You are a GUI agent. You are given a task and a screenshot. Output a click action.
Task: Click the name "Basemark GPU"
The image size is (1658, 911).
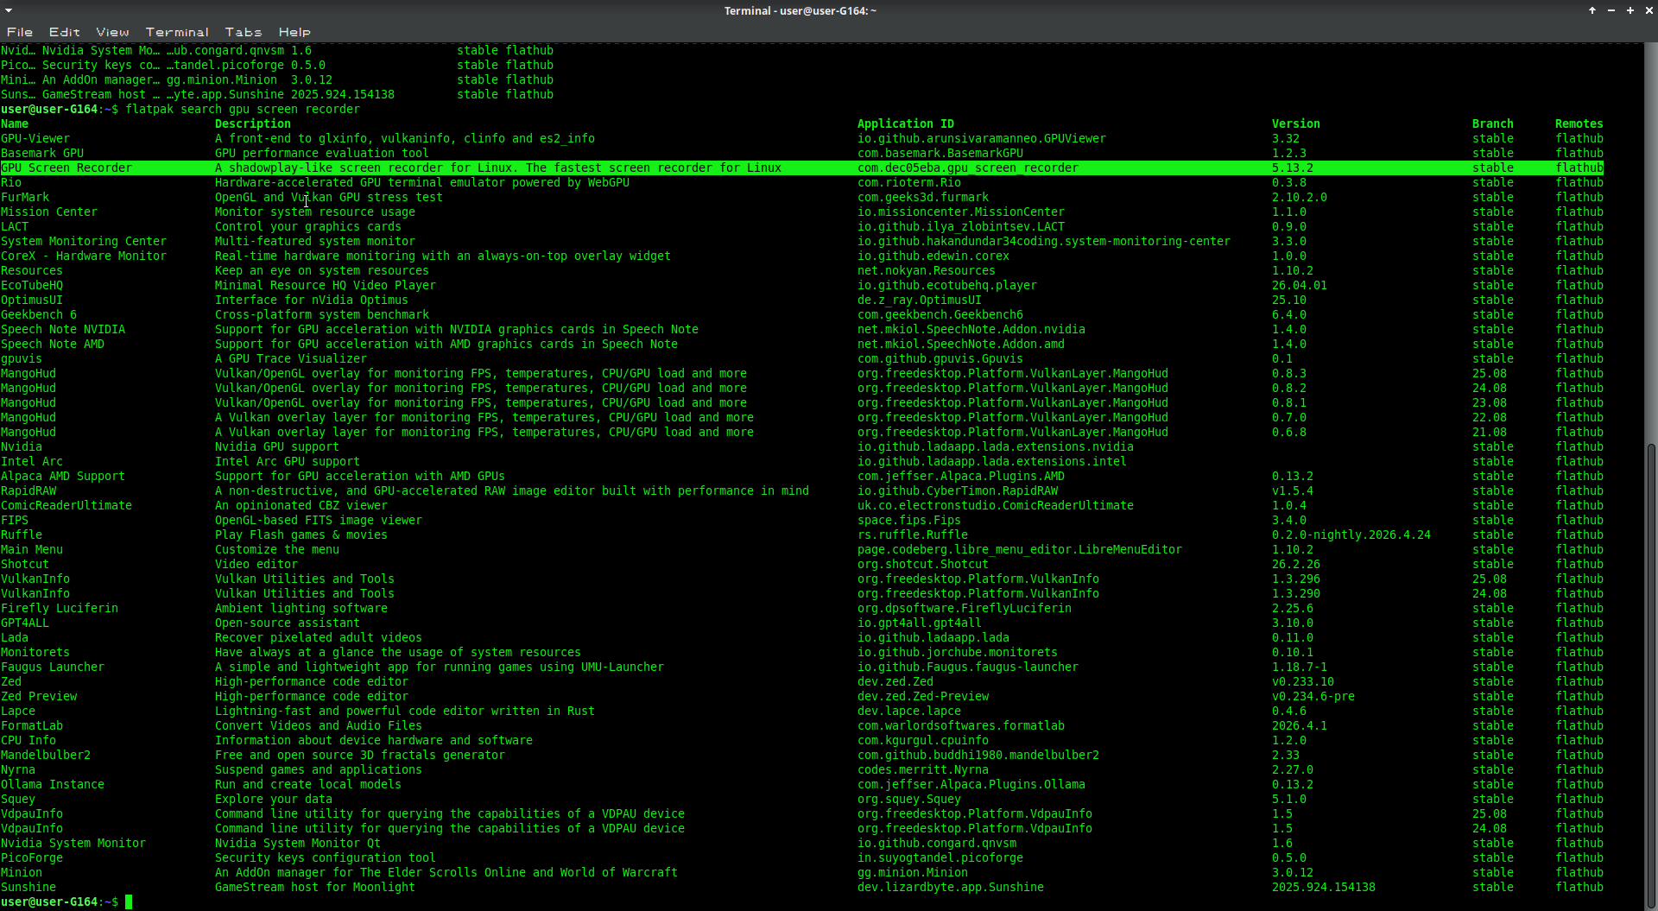[x=42, y=154]
